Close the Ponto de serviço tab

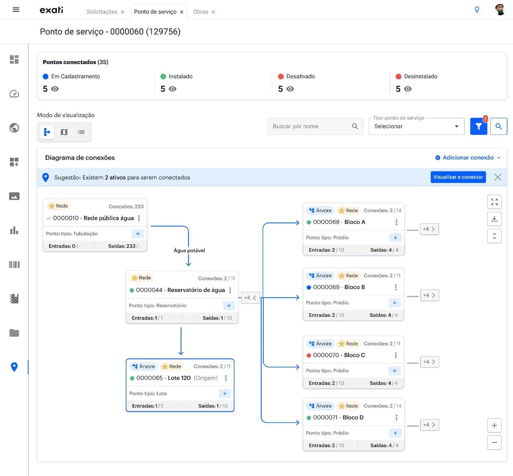182,12
